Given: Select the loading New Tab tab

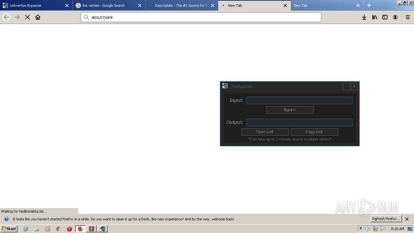Looking at the screenshot, I should (x=255, y=6).
